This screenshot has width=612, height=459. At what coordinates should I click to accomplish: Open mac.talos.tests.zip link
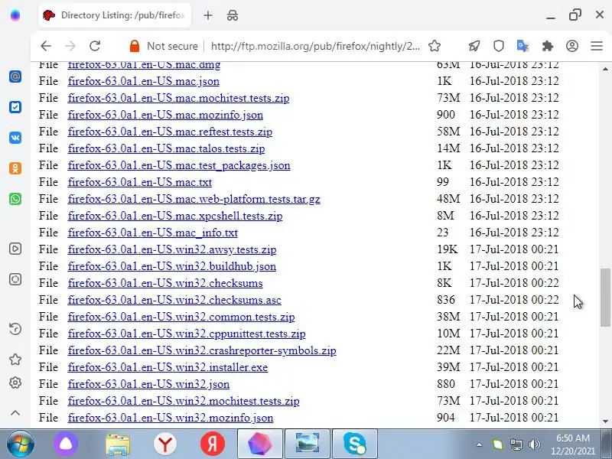(x=166, y=148)
